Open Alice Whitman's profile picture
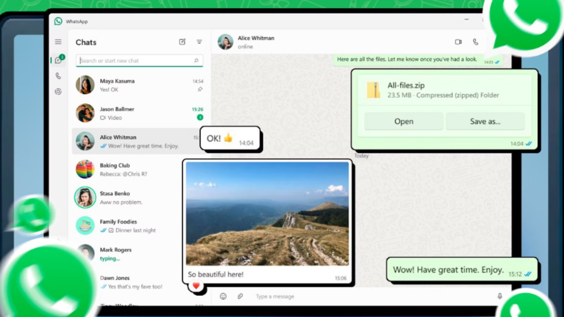Screen dimensions: 564x317 coord(225,42)
